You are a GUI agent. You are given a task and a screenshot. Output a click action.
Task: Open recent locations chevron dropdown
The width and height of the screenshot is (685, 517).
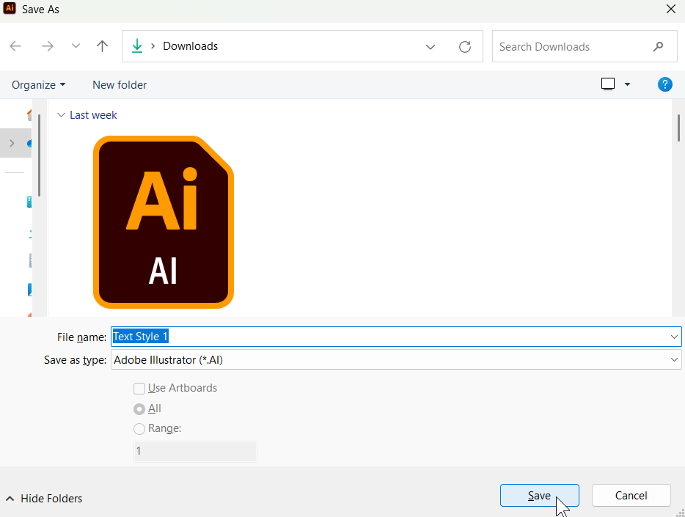point(76,46)
